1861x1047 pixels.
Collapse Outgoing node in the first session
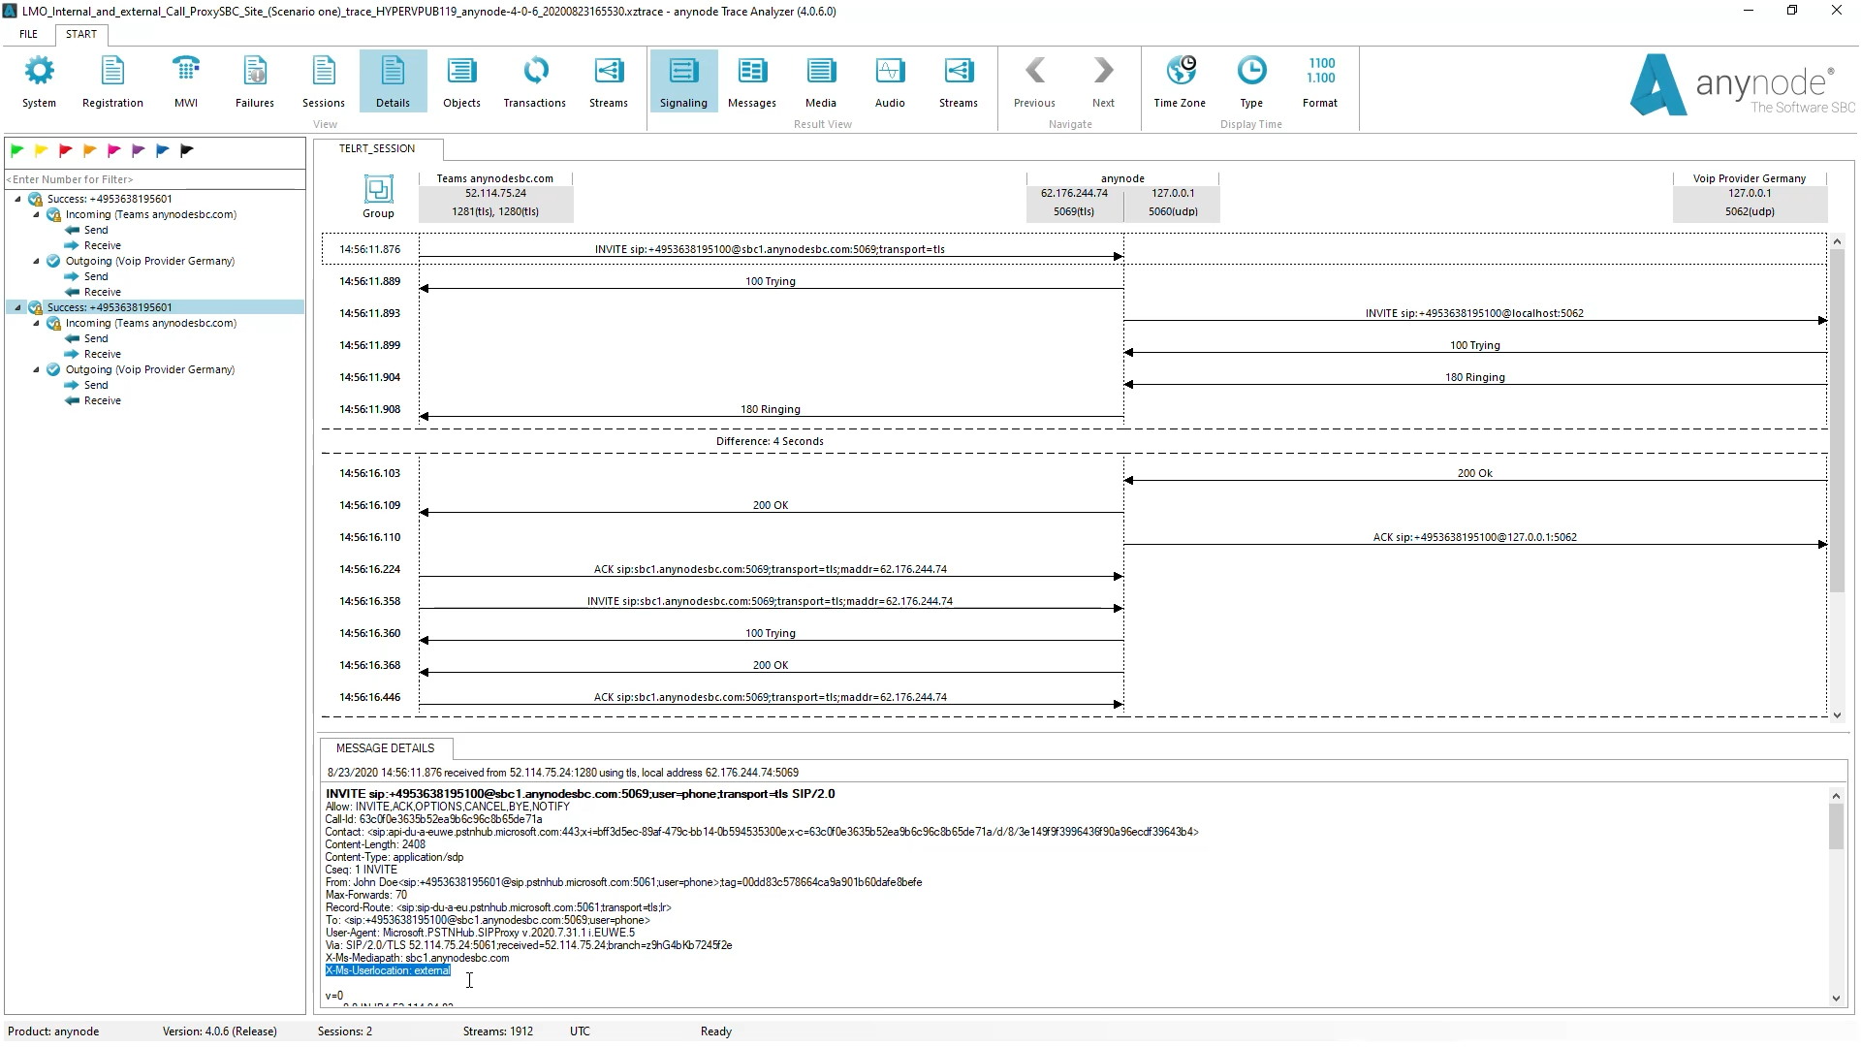point(37,261)
